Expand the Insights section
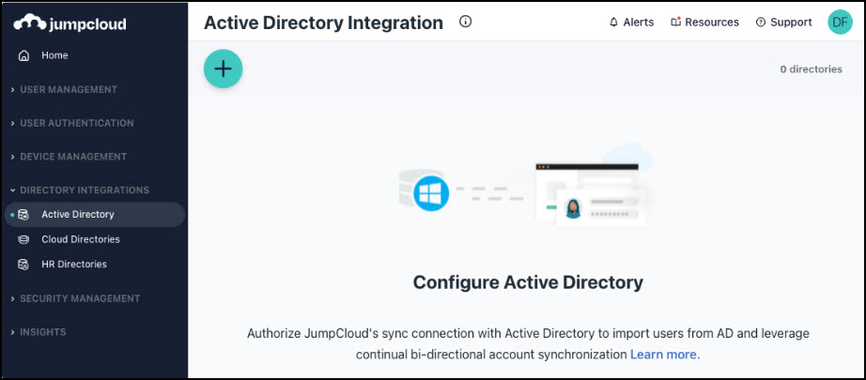The image size is (866, 380). tap(42, 332)
